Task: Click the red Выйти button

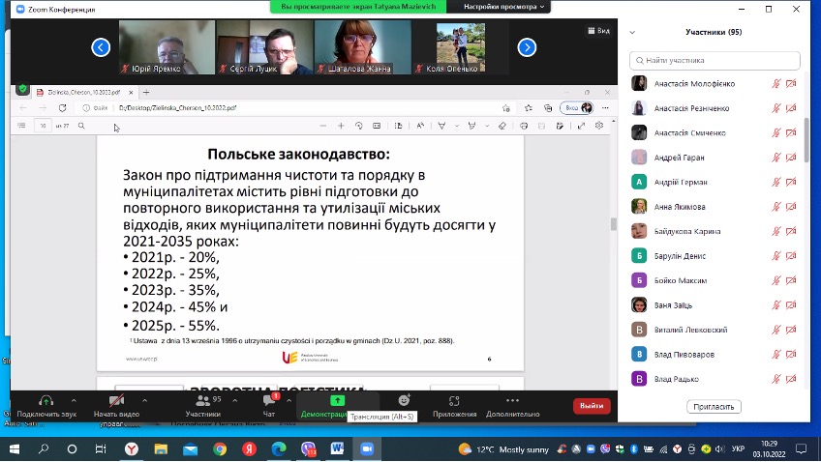Action: pos(592,406)
